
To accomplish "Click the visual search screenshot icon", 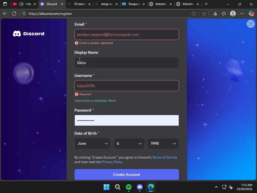I will coord(251,24).
